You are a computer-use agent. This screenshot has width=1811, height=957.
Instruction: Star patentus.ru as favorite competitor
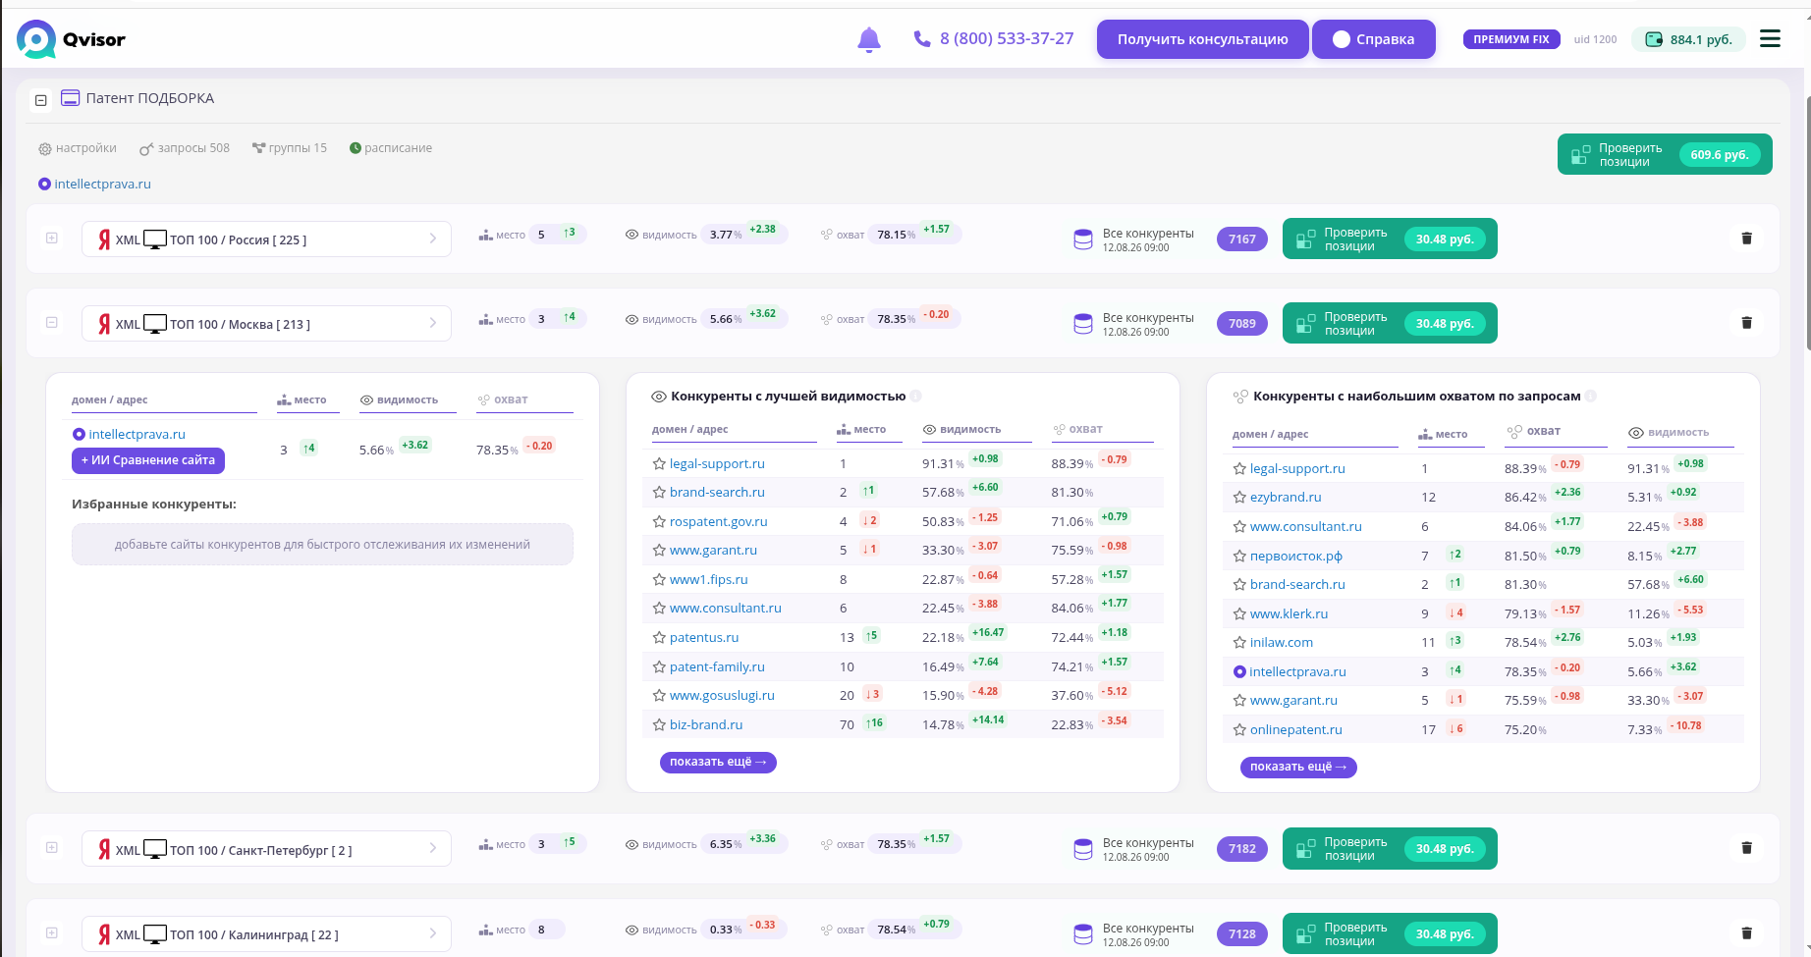(x=659, y=638)
